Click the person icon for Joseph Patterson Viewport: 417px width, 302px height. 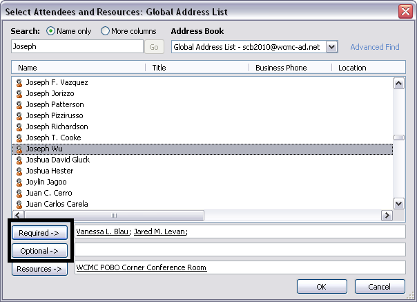pos(19,104)
